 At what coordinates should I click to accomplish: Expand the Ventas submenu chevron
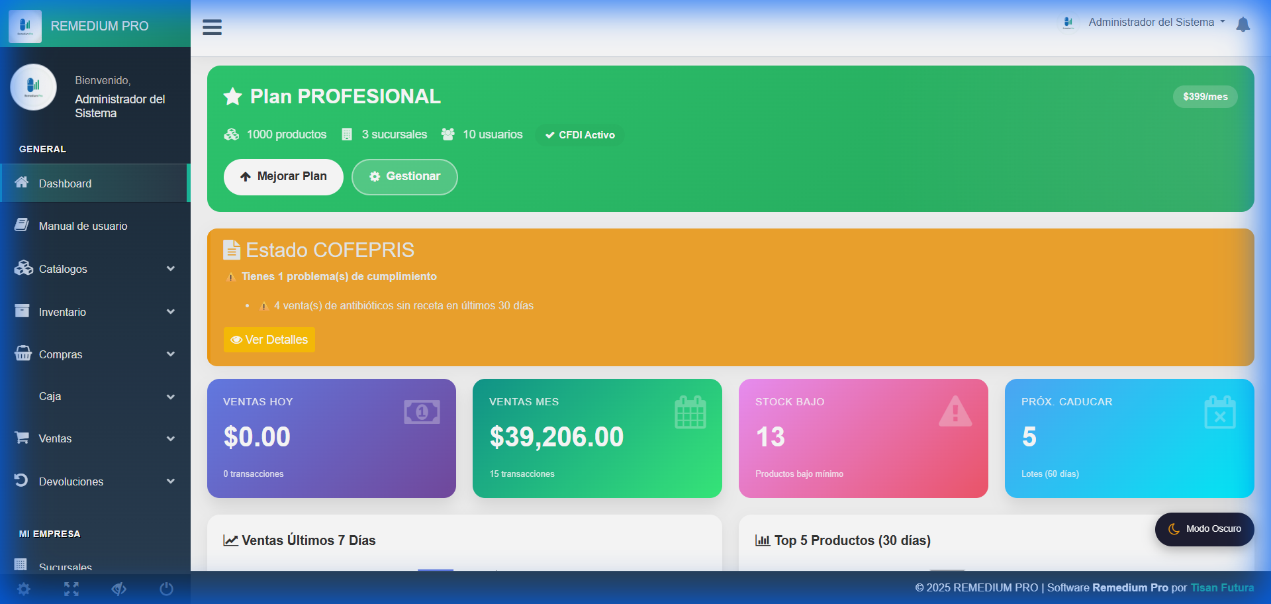171,438
